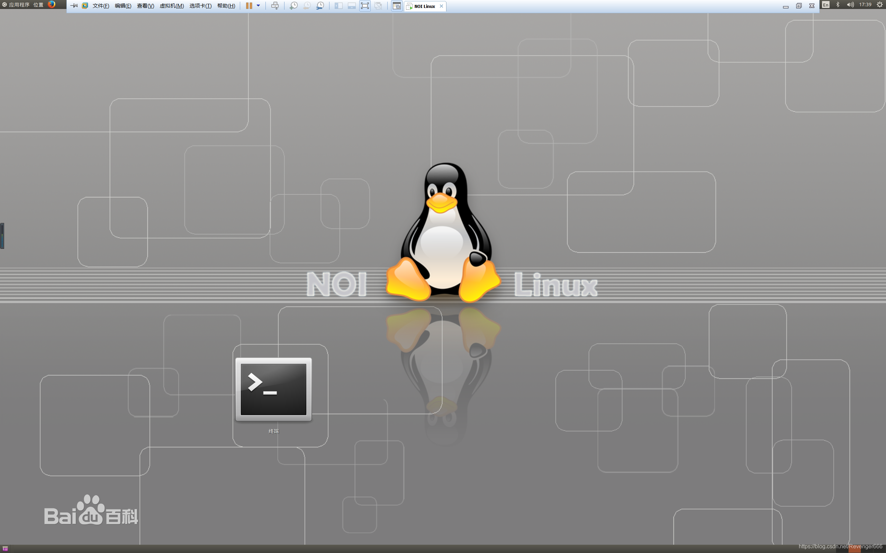Open the 查看(V) menu
886x553 pixels.
click(x=145, y=6)
